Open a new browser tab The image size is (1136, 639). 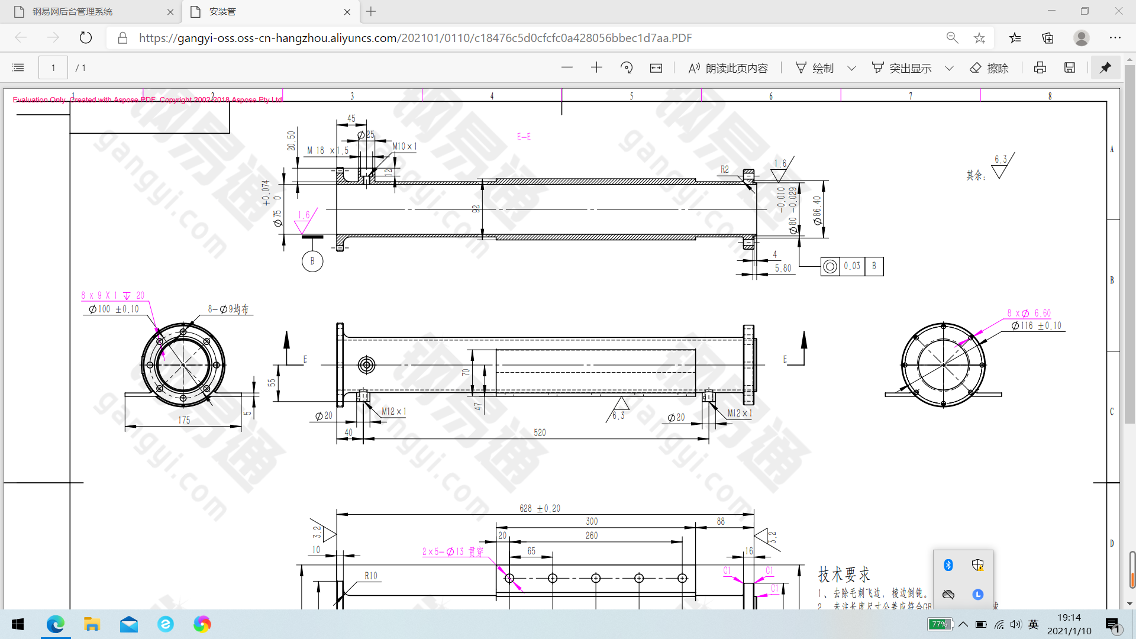point(371,12)
